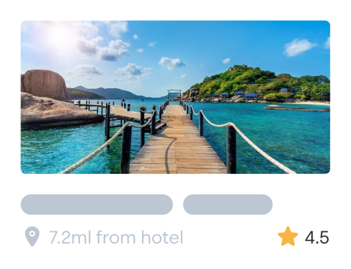Click the map pin location icon
Viewport: 351px width, 269px height.
(x=32, y=236)
